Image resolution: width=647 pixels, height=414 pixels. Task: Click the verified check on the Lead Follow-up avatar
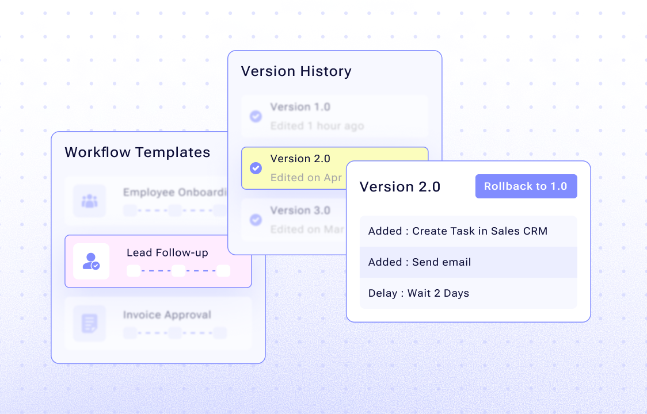click(96, 266)
